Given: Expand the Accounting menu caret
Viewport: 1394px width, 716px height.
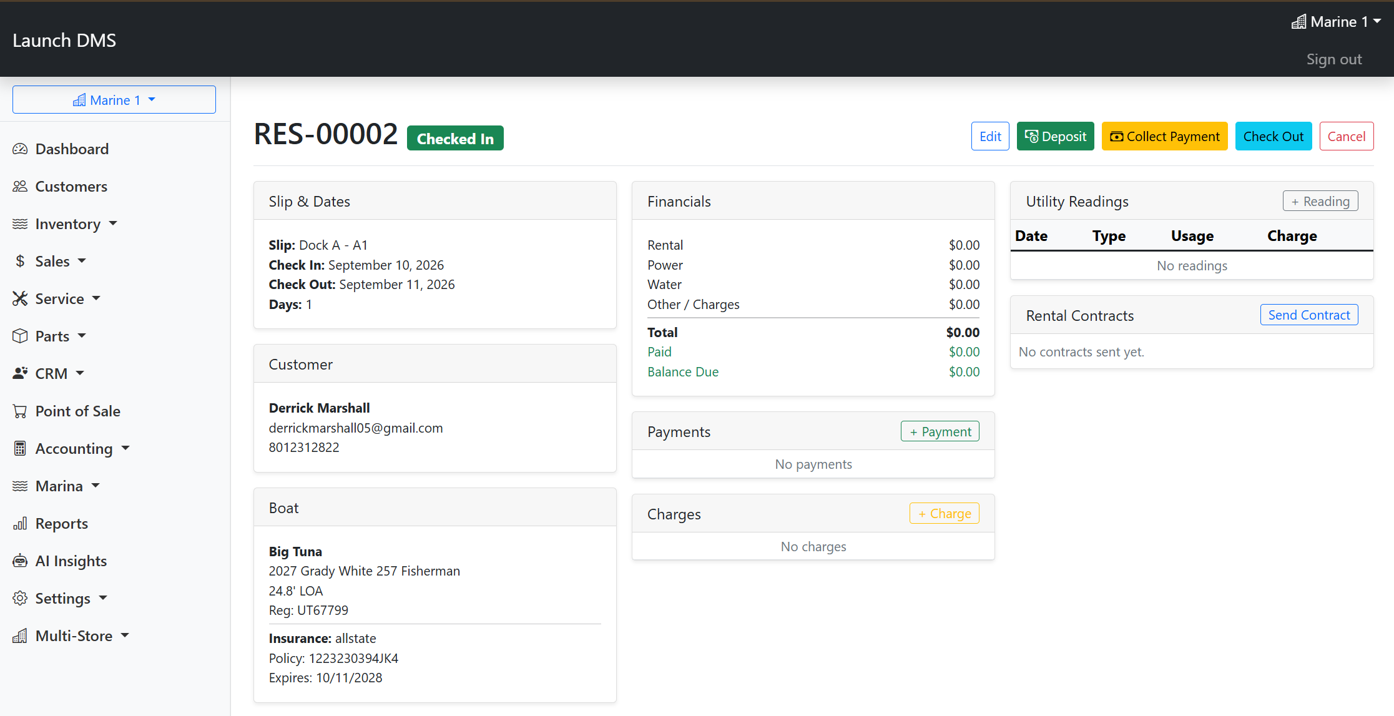Looking at the screenshot, I should (x=125, y=448).
